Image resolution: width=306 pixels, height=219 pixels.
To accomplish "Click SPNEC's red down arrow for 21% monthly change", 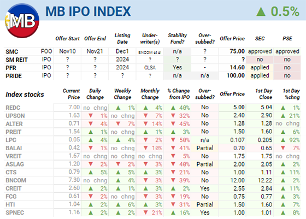I will (145, 213).
